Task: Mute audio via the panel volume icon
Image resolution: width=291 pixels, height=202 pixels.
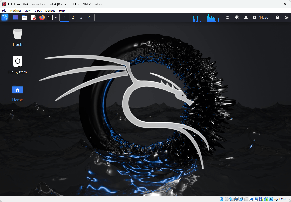Action: (x=236, y=17)
